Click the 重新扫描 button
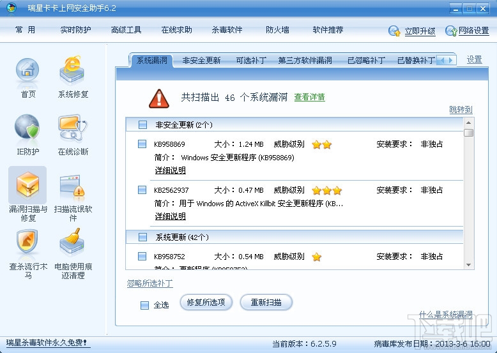Viewport: 497px width, 353px height. click(x=266, y=303)
